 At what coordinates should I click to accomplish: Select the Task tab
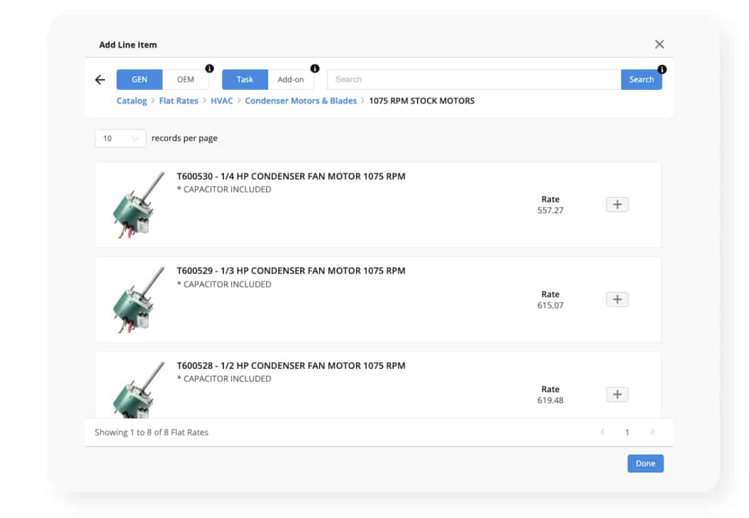tap(244, 79)
